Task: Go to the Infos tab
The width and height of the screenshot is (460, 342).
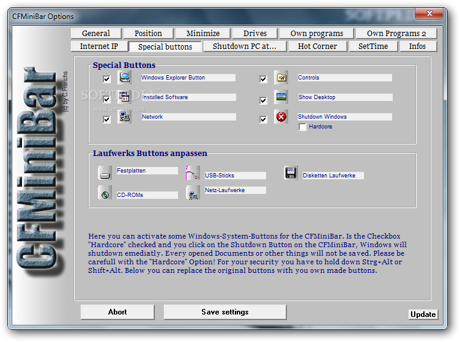Action: click(417, 46)
